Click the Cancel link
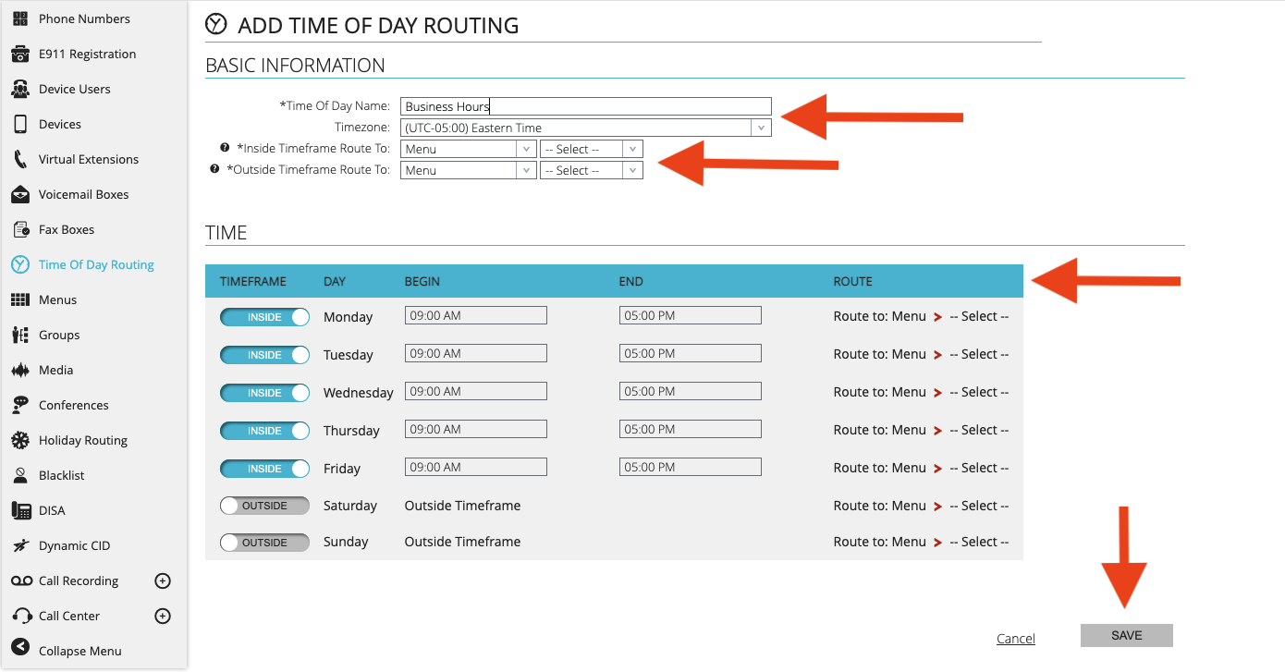The image size is (1285, 672). point(1015,638)
